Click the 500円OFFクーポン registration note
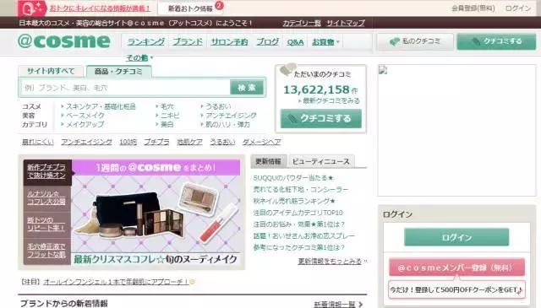Viewport: 541px width, 308px height. pyautogui.click(x=456, y=289)
